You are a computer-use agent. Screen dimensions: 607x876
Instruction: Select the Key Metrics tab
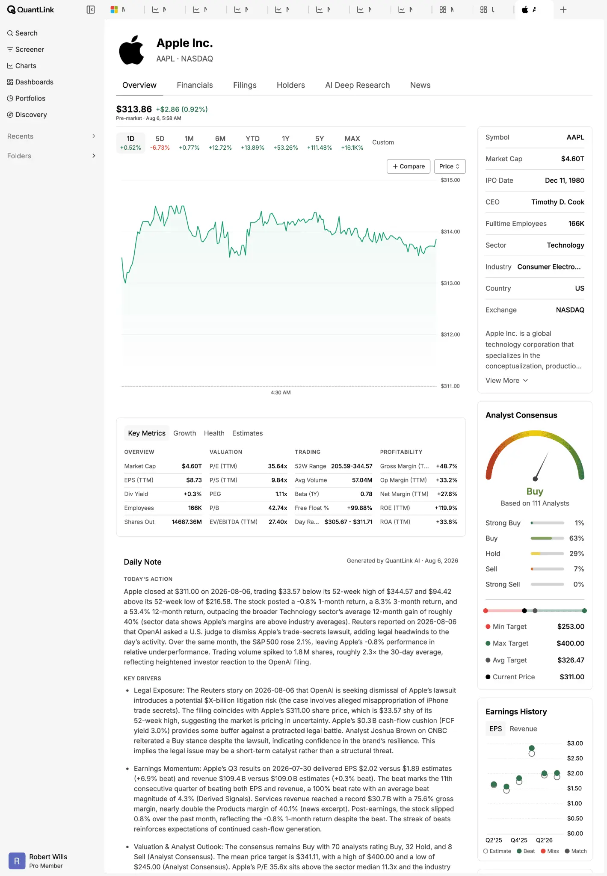(x=147, y=433)
